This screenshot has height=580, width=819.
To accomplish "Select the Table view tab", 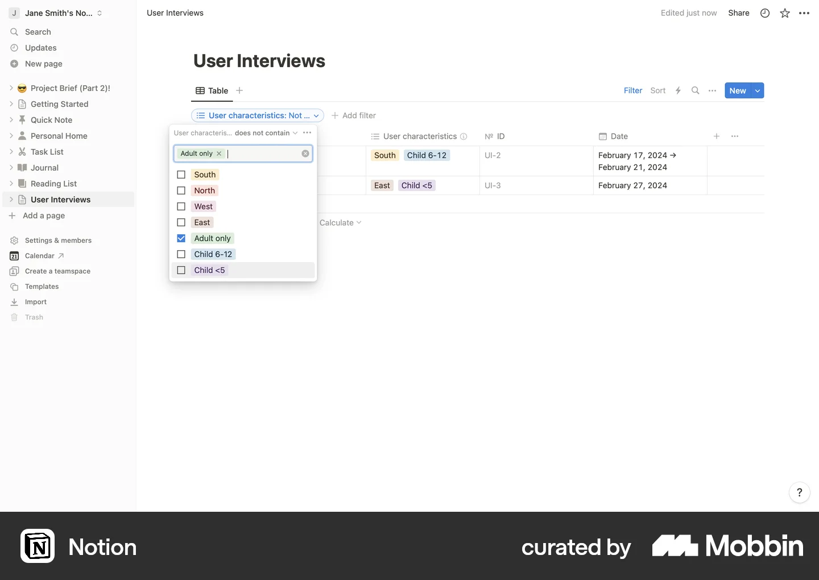I will tap(212, 90).
